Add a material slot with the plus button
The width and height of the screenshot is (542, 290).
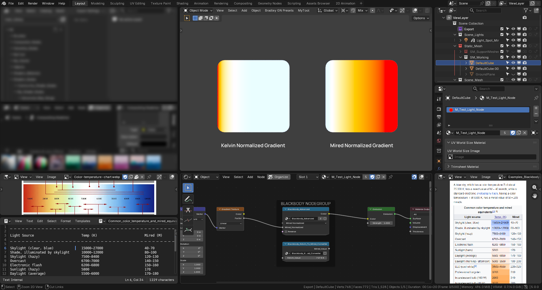tap(536, 108)
